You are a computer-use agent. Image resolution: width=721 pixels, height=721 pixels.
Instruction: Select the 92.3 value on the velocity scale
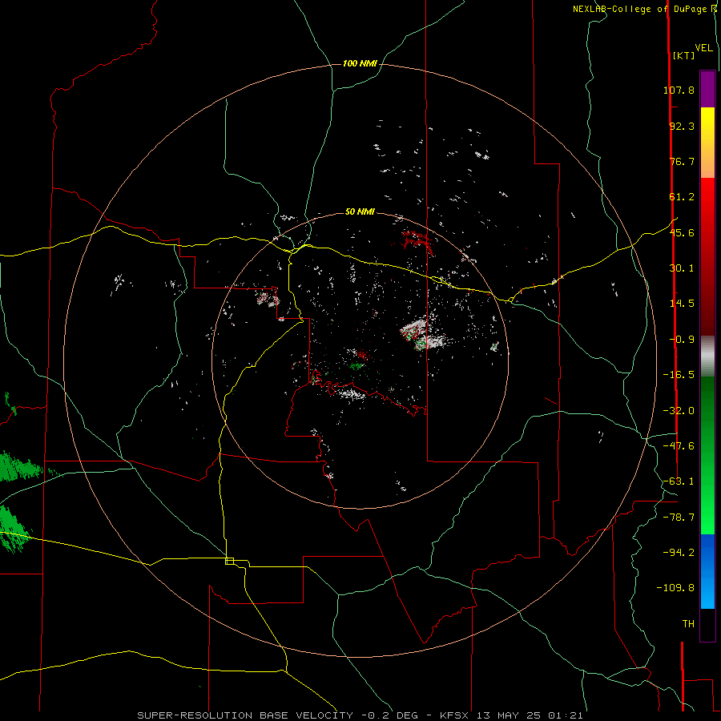pos(682,126)
